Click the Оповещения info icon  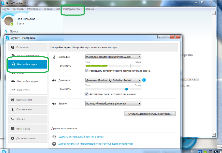tap(13, 109)
